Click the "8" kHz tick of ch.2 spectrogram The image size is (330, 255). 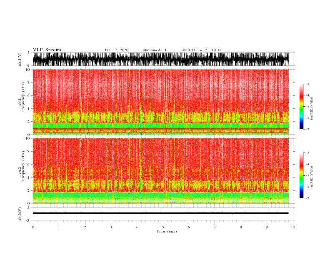pos(29,152)
